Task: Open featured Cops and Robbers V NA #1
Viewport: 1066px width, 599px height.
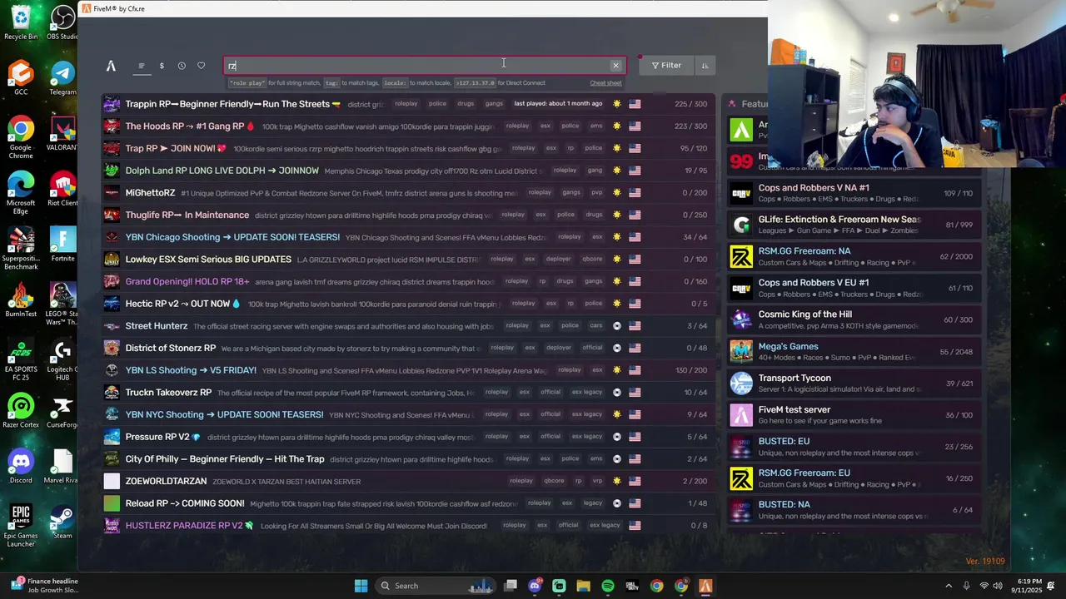Action: (x=854, y=194)
